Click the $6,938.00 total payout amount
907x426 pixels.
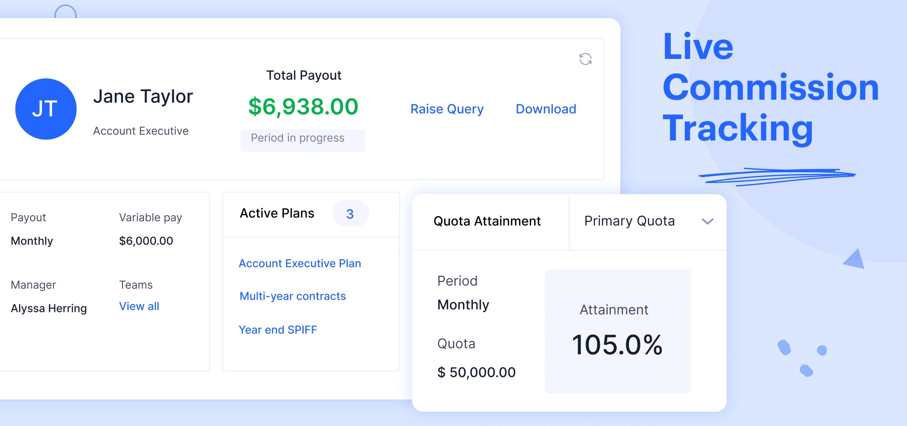pyautogui.click(x=303, y=107)
